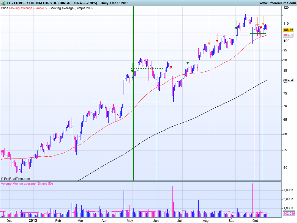Click the 'Volume' label in the lower panel
Screen dimensions: 297x223
(x=6, y=183)
